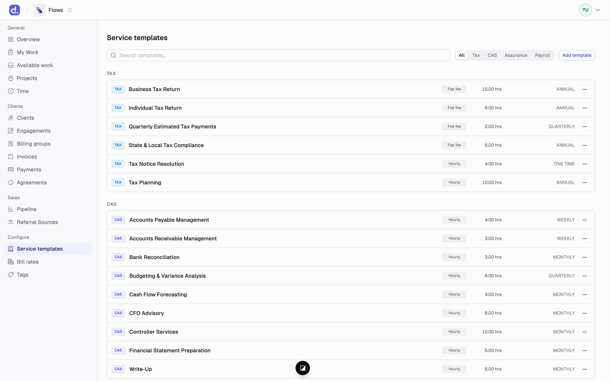Click the black floating widget button
The image size is (610, 381).
(x=303, y=368)
